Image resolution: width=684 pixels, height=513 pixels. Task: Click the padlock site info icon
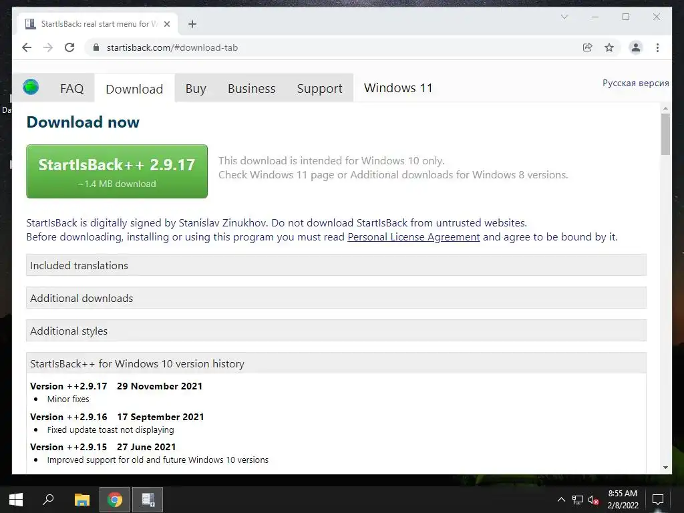[96, 47]
